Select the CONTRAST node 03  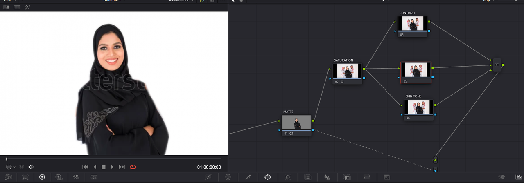pos(413,27)
